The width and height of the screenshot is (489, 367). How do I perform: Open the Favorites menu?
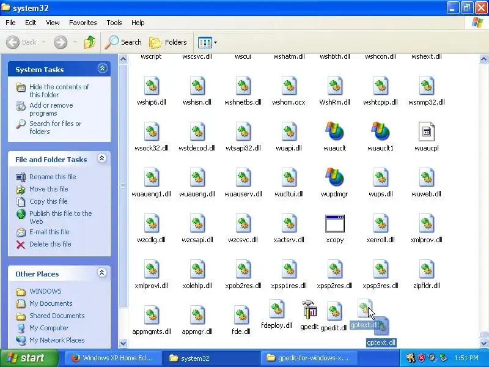83,23
